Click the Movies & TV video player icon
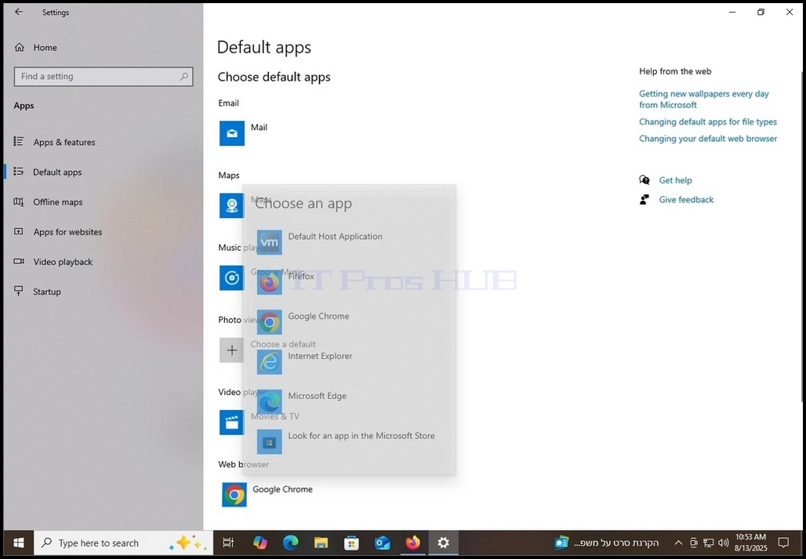Image resolution: width=806 pixels, height=559 pixels. (232, 423)
